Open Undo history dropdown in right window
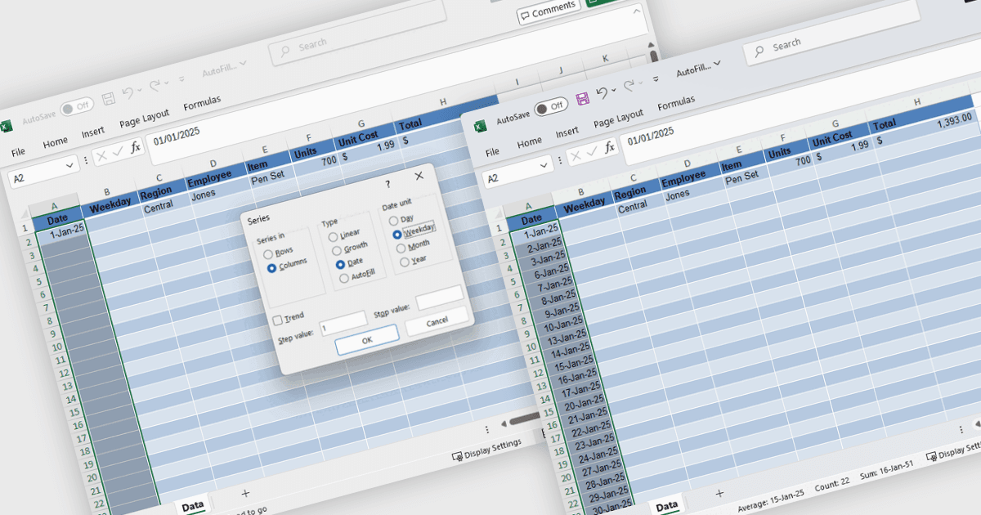Screen dimensions: 981x515 [613, 91]
